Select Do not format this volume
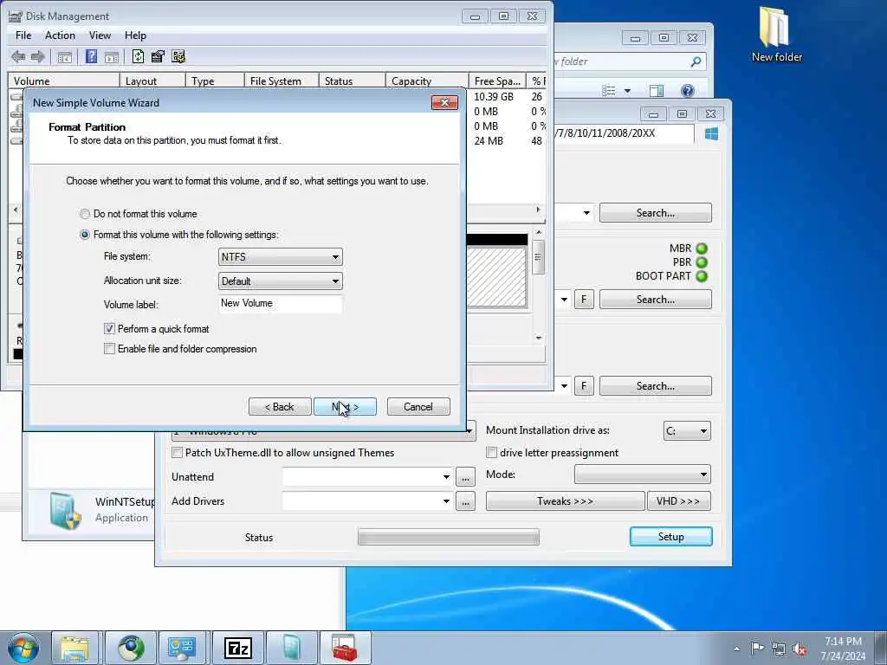887x665 pixels. pyautogui.click(x=84, y=214)
